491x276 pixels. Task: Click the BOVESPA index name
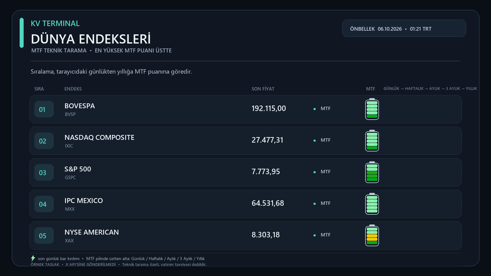(x=80, y=106)
